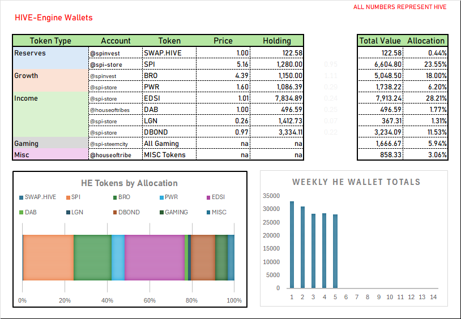
Task: Click the BRO legend color swatch
Action: (115, 198)
